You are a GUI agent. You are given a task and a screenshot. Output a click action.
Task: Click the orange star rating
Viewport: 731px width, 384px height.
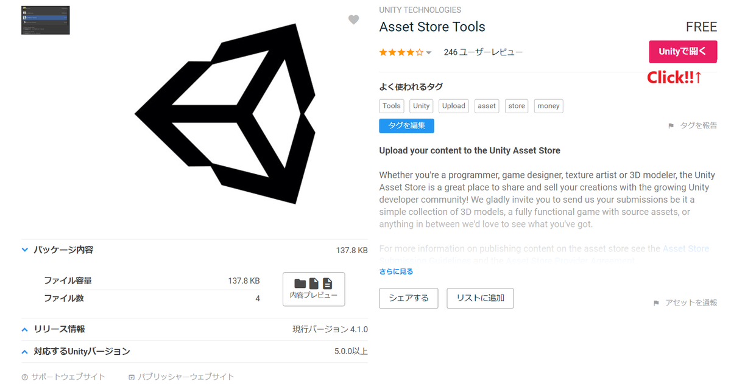(401, 52)
